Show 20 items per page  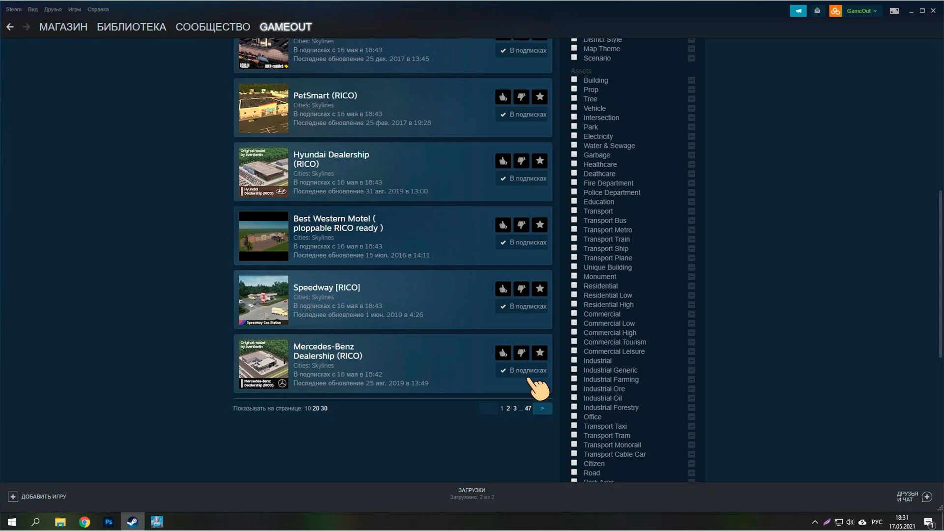coord(316,409)
